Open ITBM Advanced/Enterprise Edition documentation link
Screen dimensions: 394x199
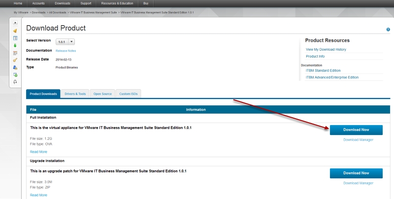click(x=332, y=77)
